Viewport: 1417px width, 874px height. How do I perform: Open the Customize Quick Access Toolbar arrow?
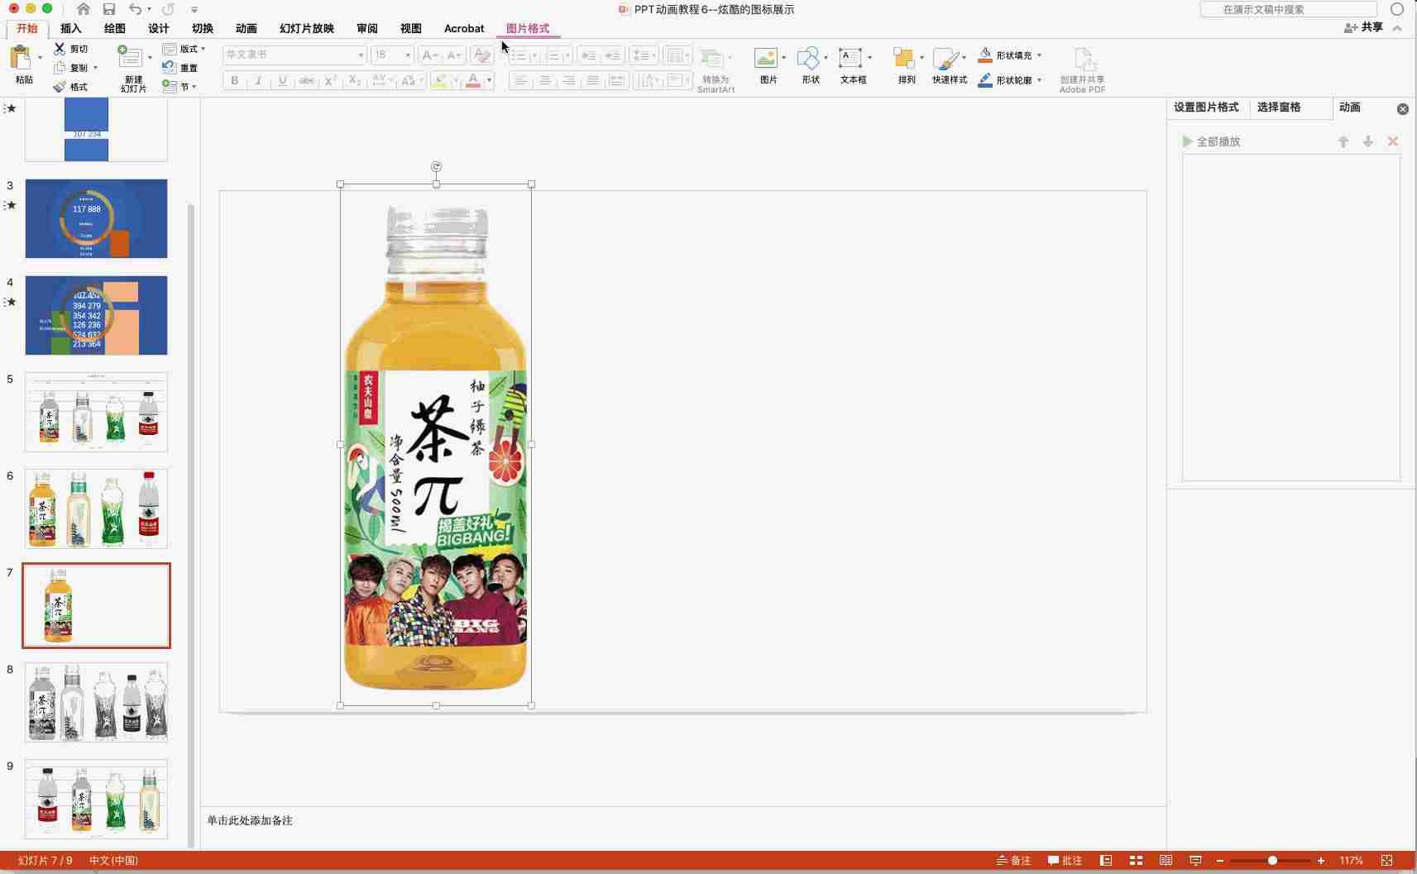194,10
